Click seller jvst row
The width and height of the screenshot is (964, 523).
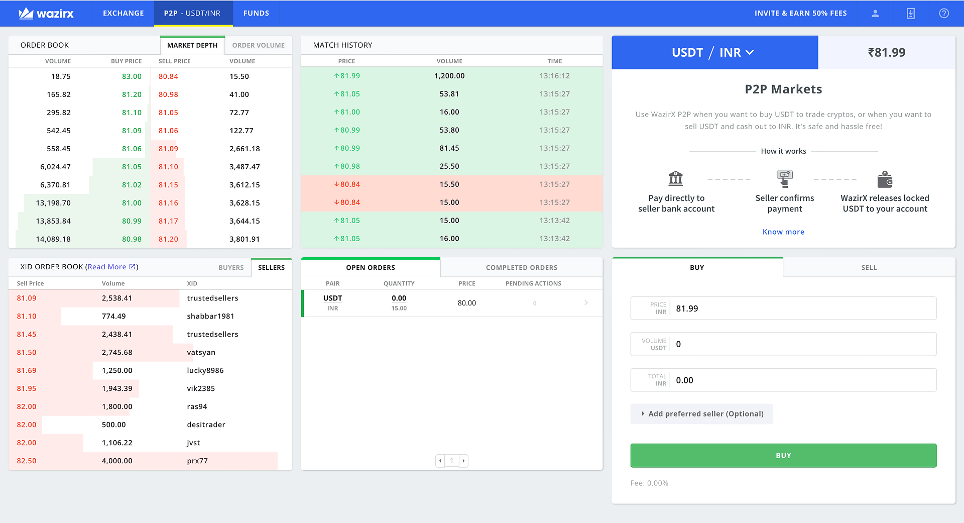150,443
